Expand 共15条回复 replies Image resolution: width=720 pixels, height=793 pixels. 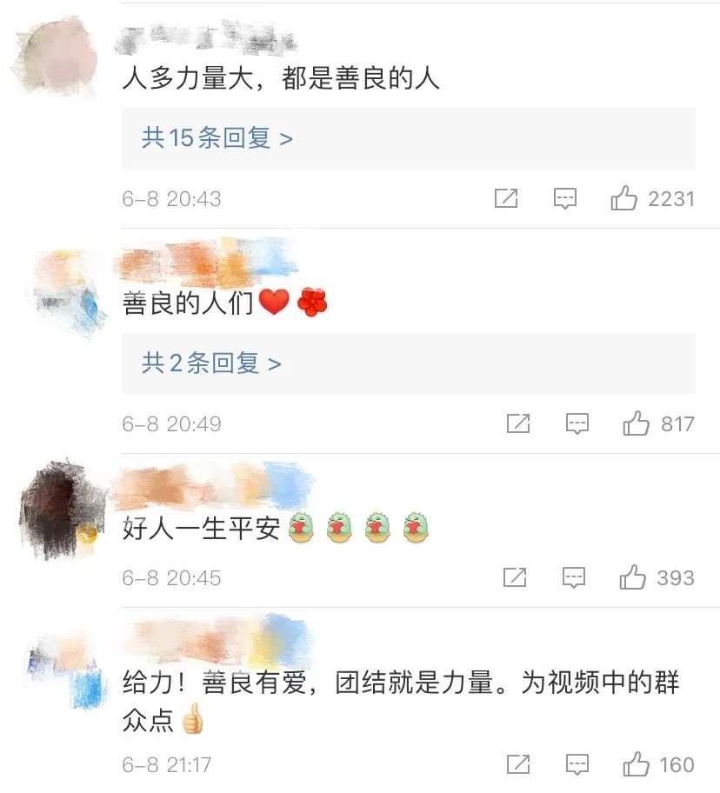pyautogui.click(x=217, y=137)
